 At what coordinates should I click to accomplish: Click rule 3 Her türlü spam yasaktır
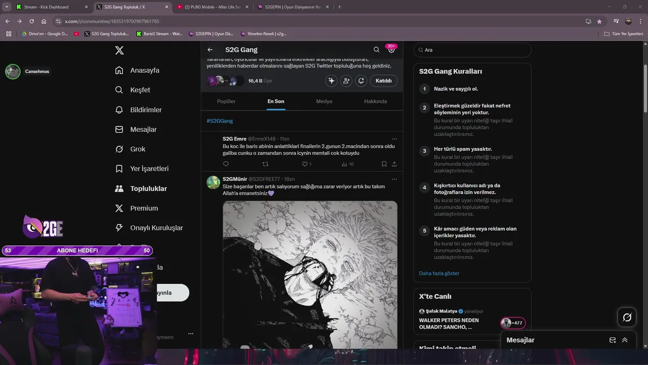pos(463,149)
